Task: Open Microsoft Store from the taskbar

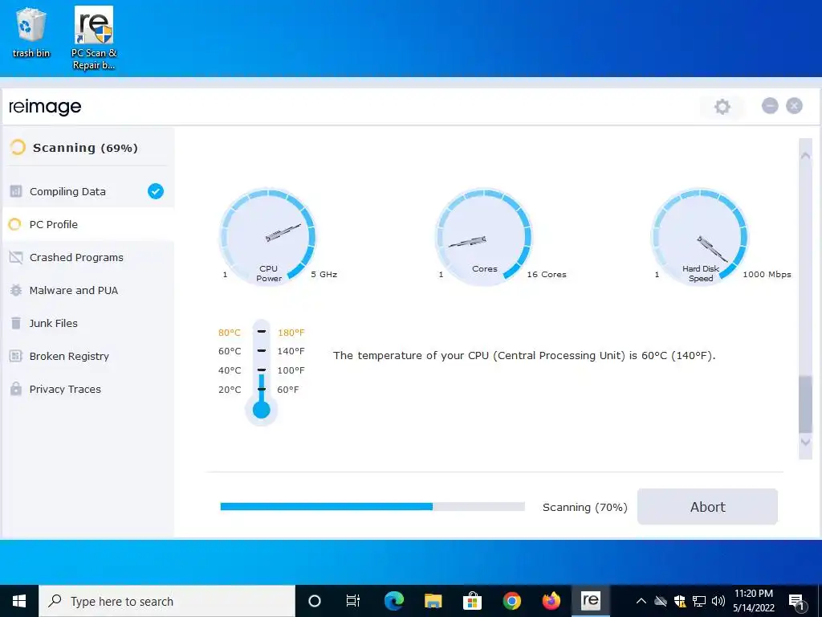Action: pos(472,601)
